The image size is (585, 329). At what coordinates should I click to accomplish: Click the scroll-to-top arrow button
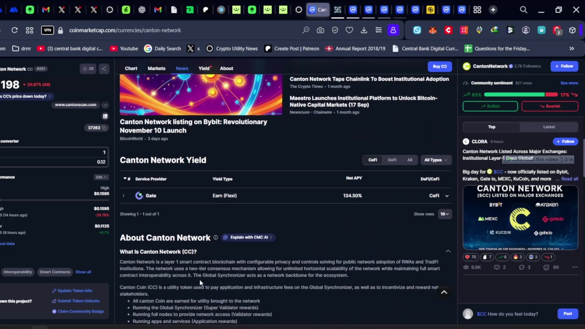pos(444,292)
